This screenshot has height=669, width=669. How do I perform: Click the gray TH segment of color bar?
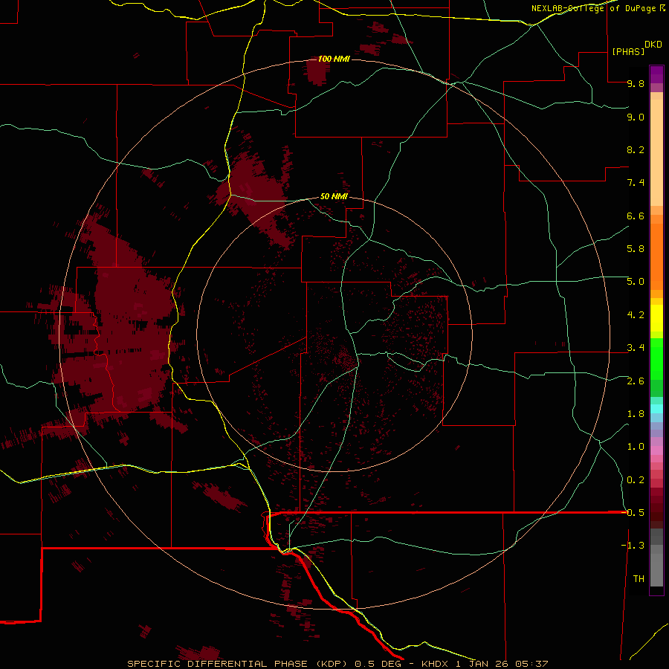pos(656,569)
